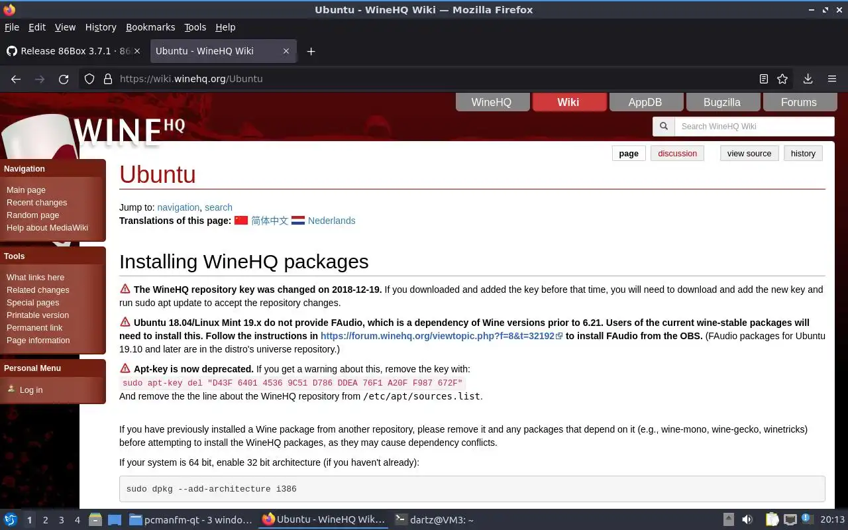Open Firefox hamburger application menu
Viewport: 848px width, 530px height.
(x=832, y=79)
